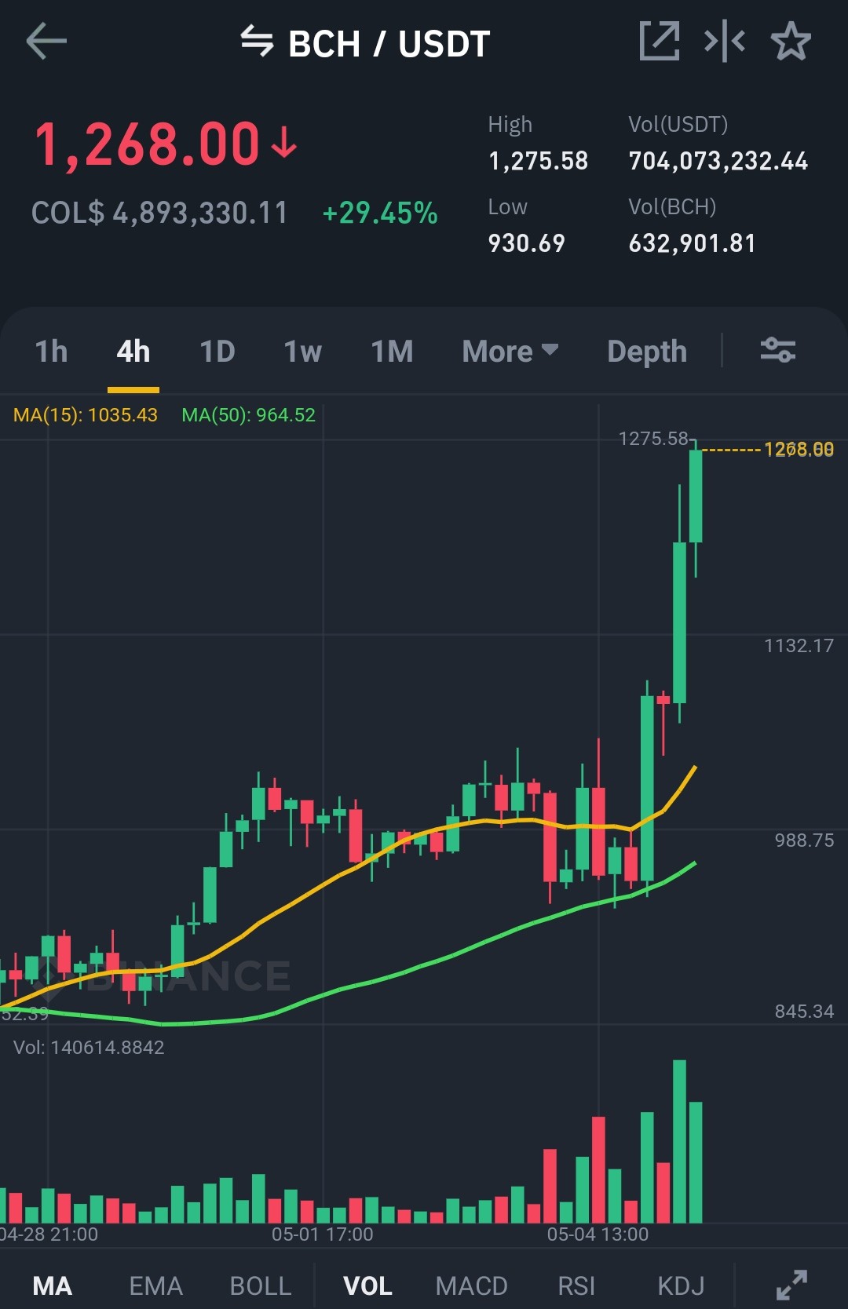Tap the compare/split view icon
848x1309 pixels.
pyautogui.click(x=725, y=42)
